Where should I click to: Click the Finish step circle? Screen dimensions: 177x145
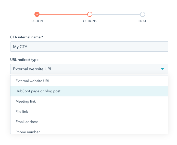[142, 14]
